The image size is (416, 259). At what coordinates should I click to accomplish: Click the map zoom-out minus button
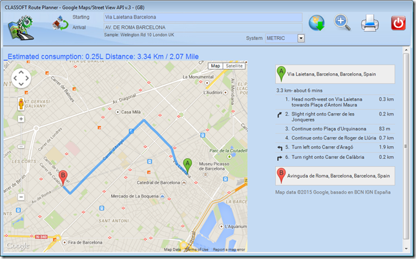21,197
